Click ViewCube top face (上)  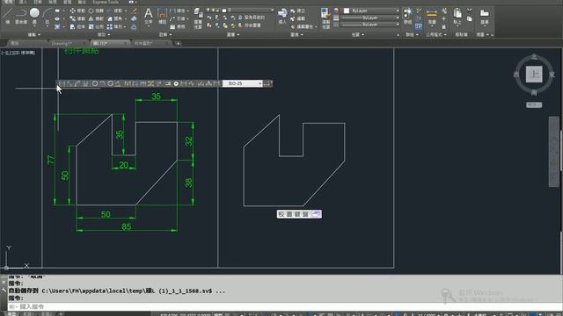pos(534,75)
